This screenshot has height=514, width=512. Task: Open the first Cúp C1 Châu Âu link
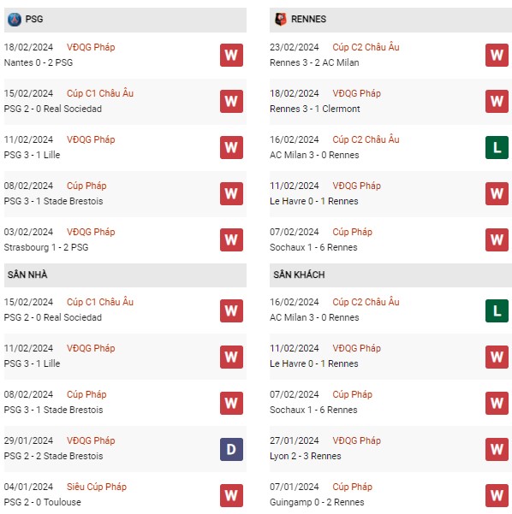(100, 93)
